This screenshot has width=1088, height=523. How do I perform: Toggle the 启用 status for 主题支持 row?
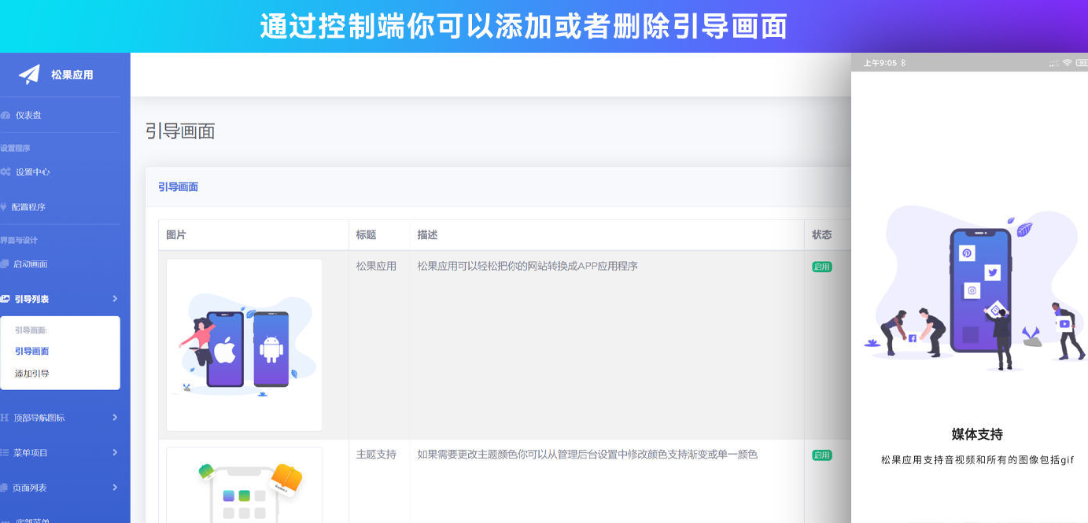pos(821,455)
